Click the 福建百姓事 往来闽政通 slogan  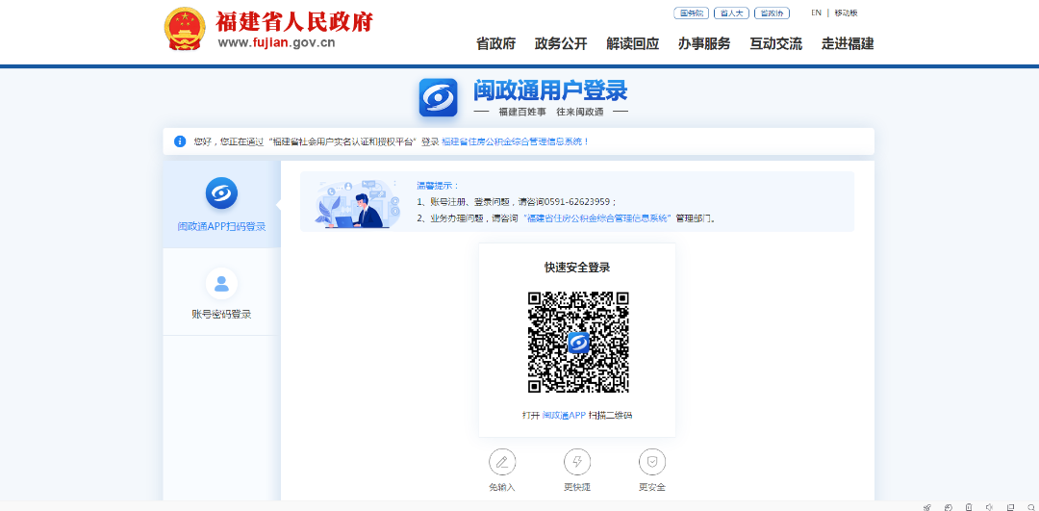pos(551,112)
